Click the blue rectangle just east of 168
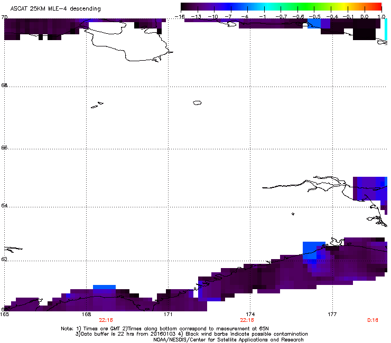Image resolution: width=391 pixels, height=343 pixels. coord(104,287)
